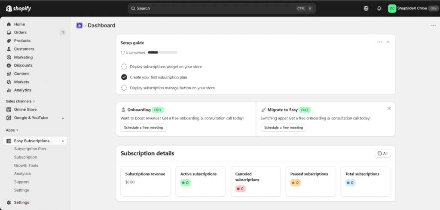
Task: Mark 'Display subscription manage button' step circle
Action: point(124,88)
